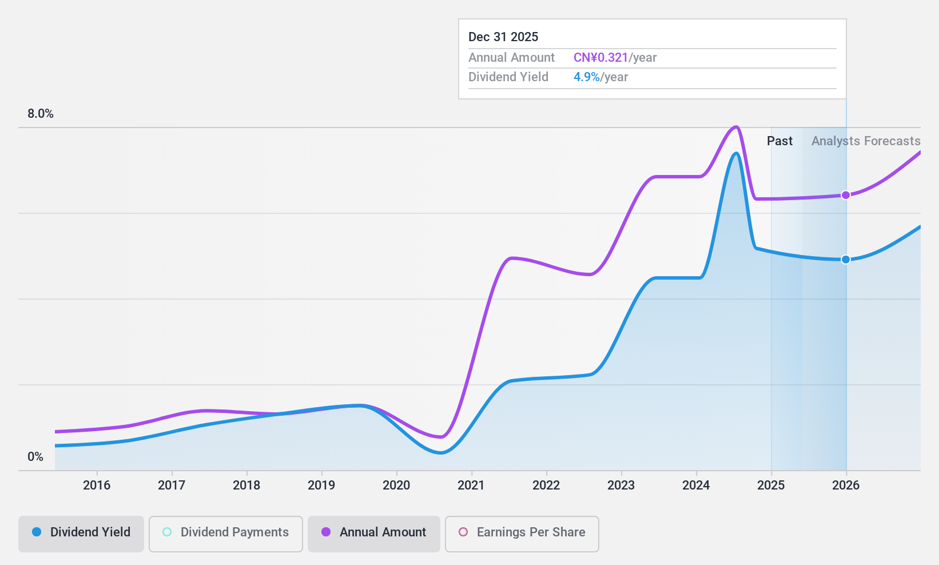The width and height of the screenshot is (939, 565).
Task: Click the 2019 x-axis label
Action: 321,486
